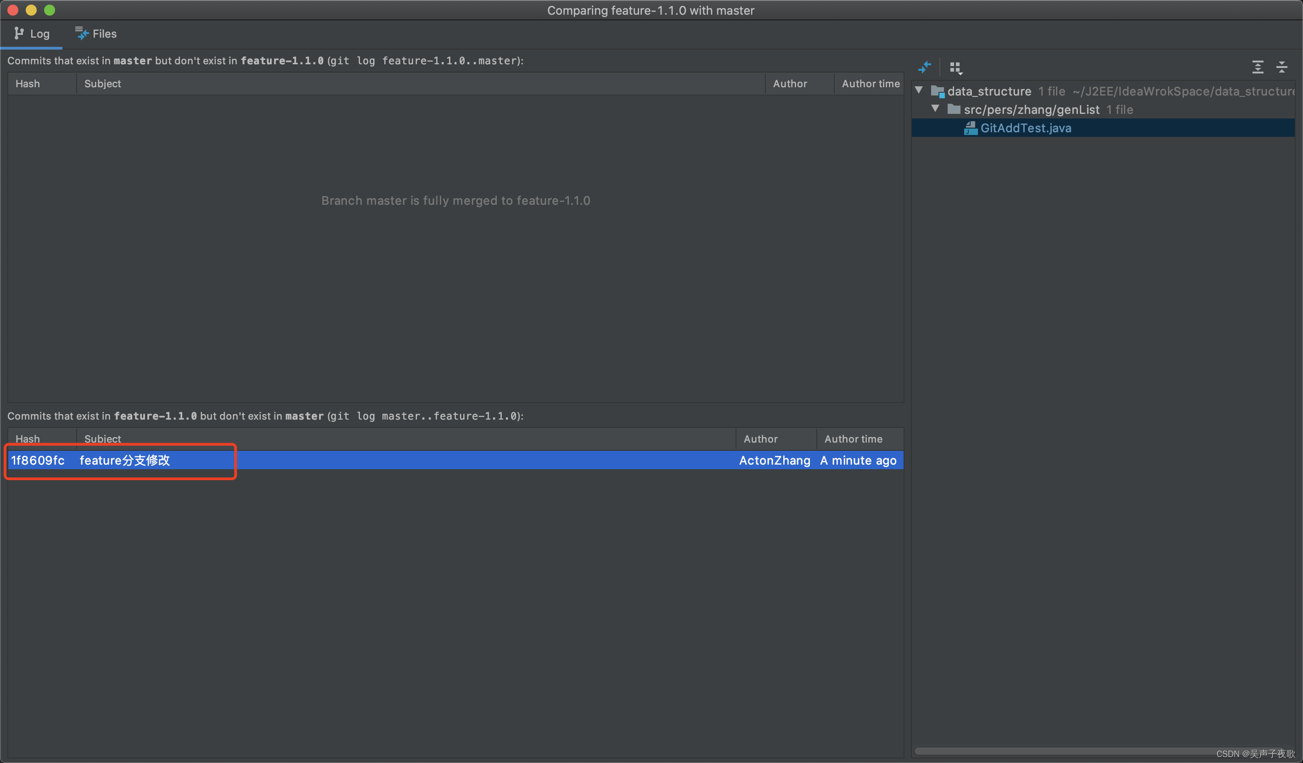The image size is (1303, 763).
Task: Click the 'Branch master is fully merged' message
Action: coord(455,201)
